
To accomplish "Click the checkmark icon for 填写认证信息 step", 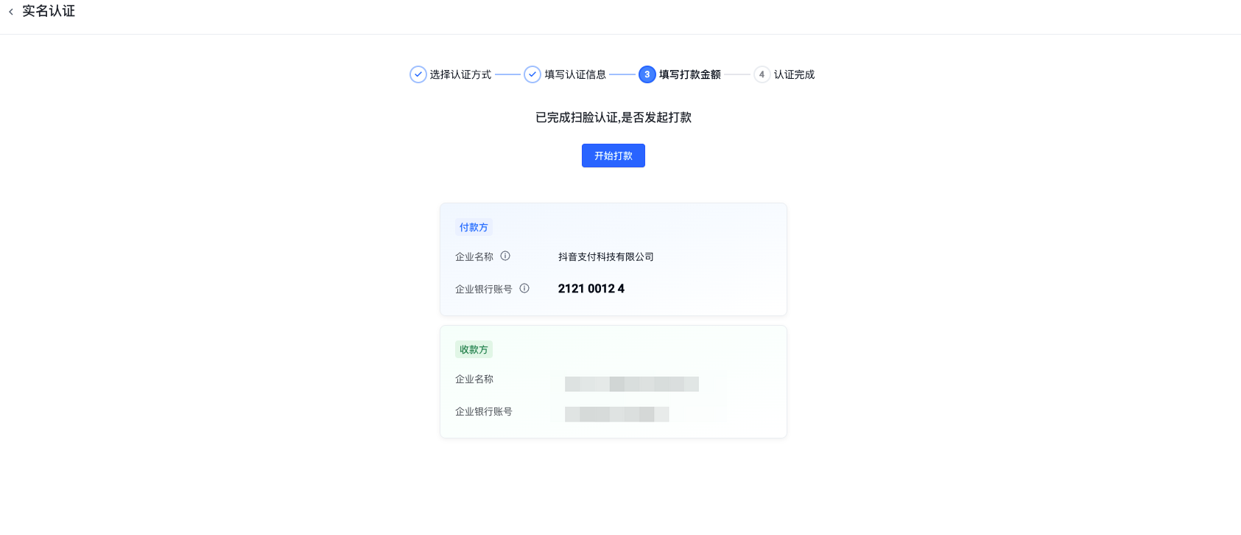I will pos(532,74).
